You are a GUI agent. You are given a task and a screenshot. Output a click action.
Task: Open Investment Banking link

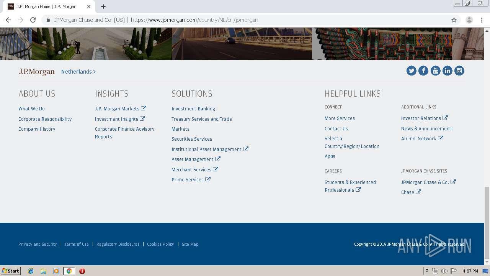click(193, 109)
